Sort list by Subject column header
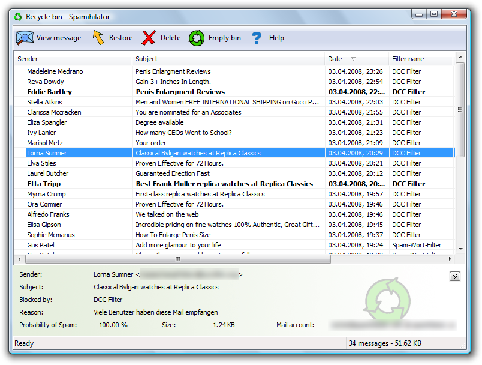Image resolution: width=482 pixels, height=365 pixels. tap(228, 59)
